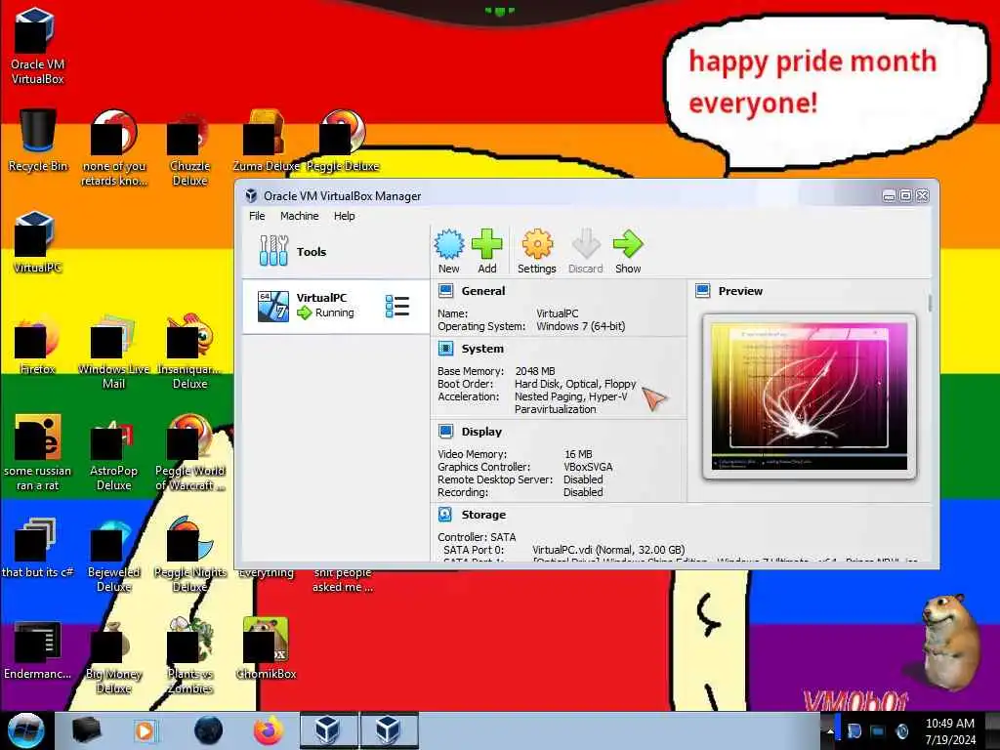This screenshot has width=1000, height=750.
Task: Click the Tools label in sidebar
Action: 312,252
